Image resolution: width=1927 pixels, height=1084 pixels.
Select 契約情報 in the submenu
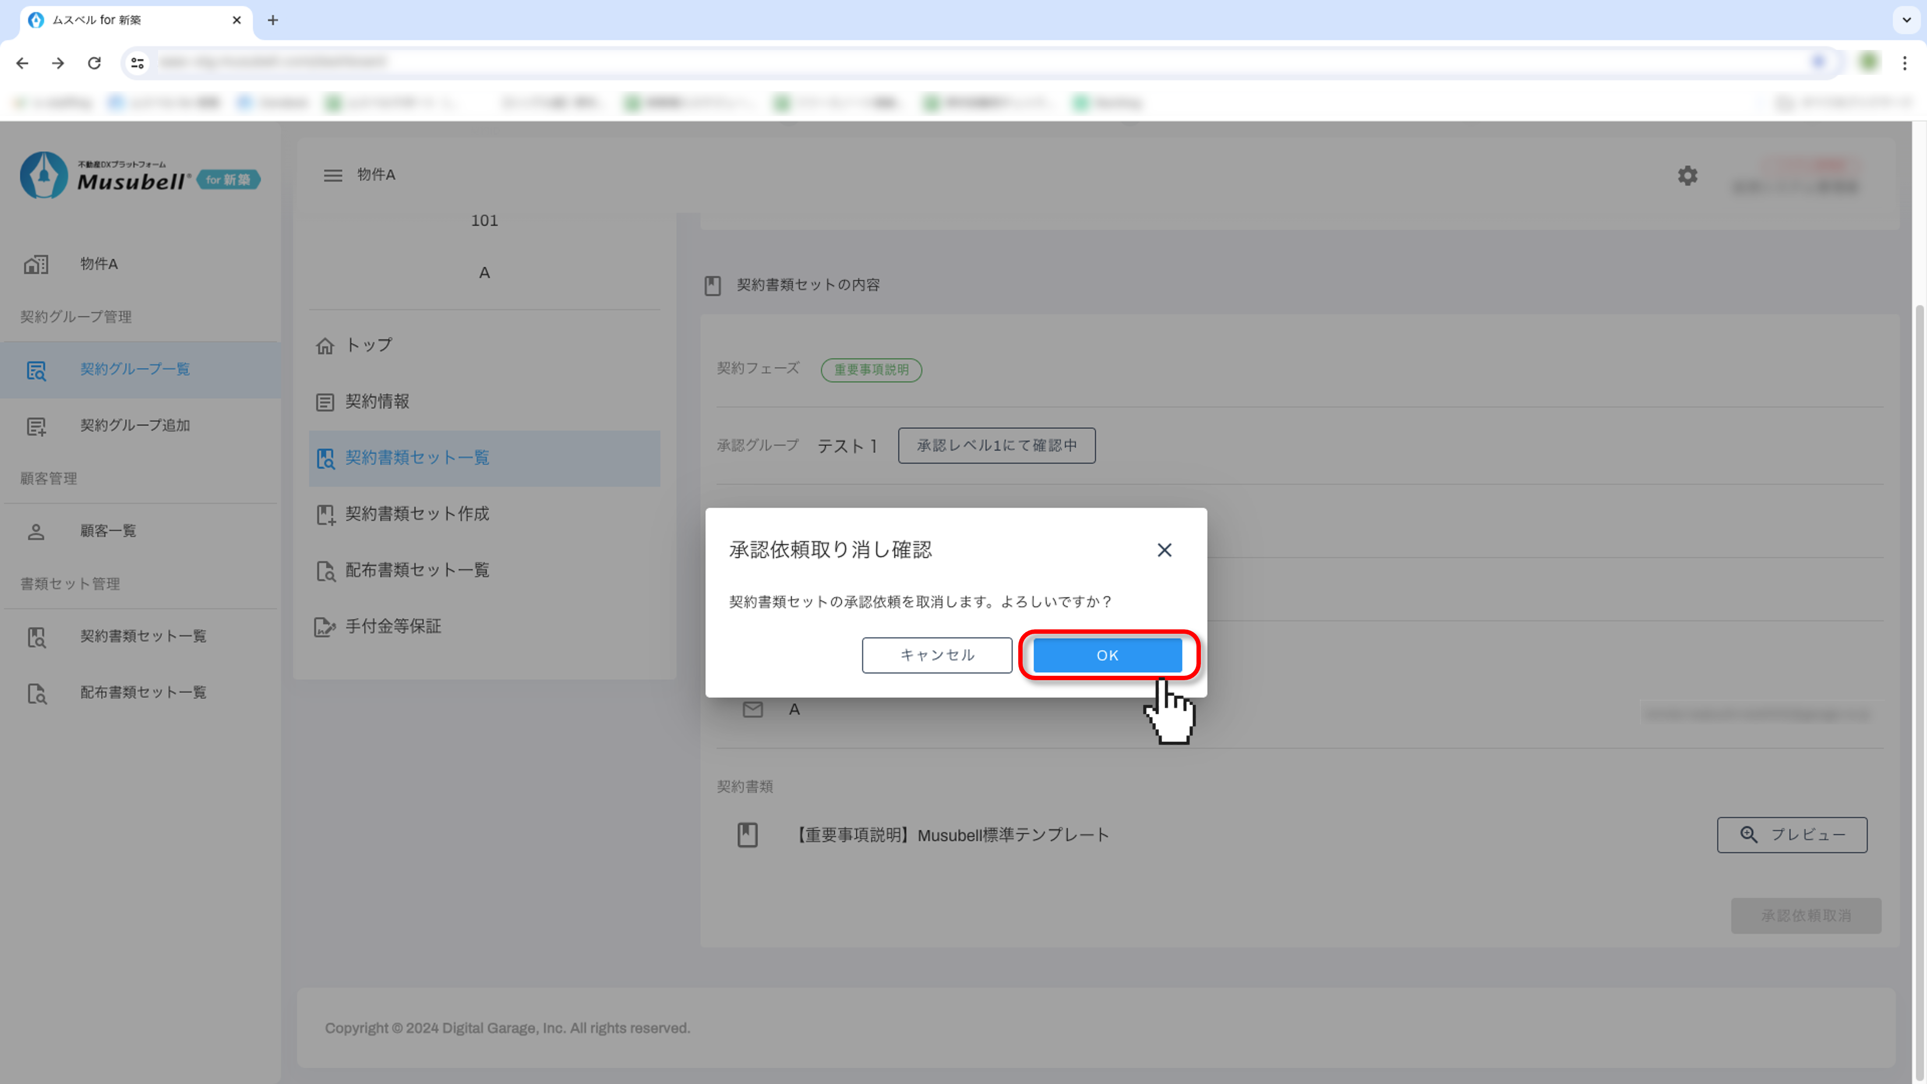(377, 402)
